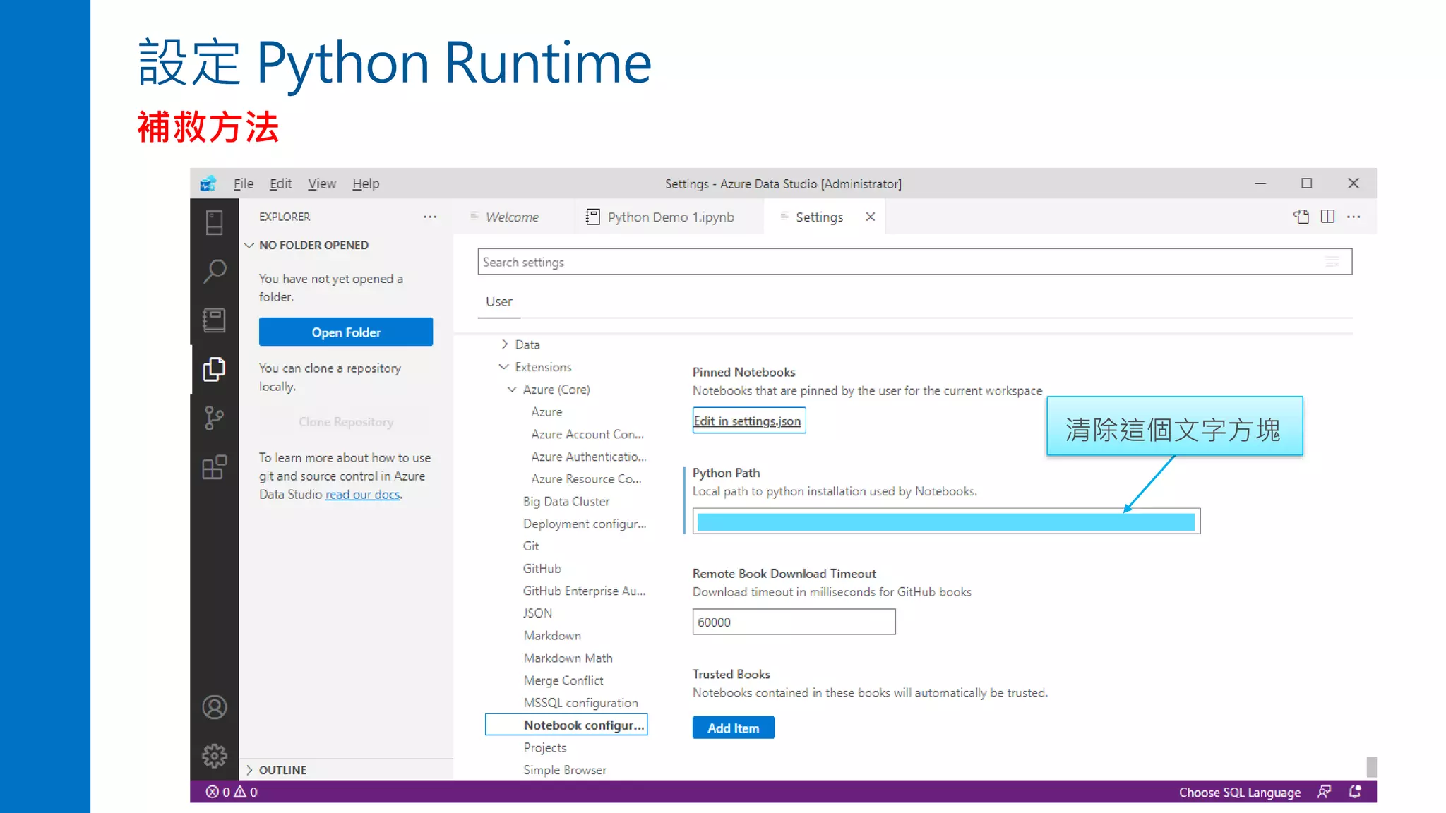Click the feedback icon in status bar
This screenshot has width=1446, height=813.
click(1325, 792)
